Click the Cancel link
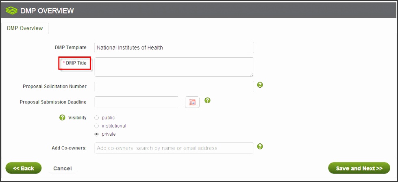The image size is (398, 182). click(x=63, y=168)
